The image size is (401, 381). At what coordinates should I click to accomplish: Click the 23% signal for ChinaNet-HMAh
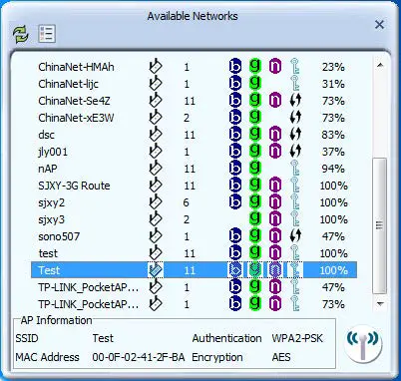333,67
